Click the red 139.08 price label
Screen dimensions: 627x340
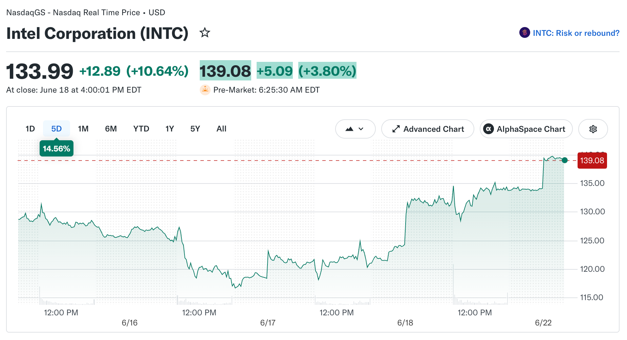(x=592, y=161)
